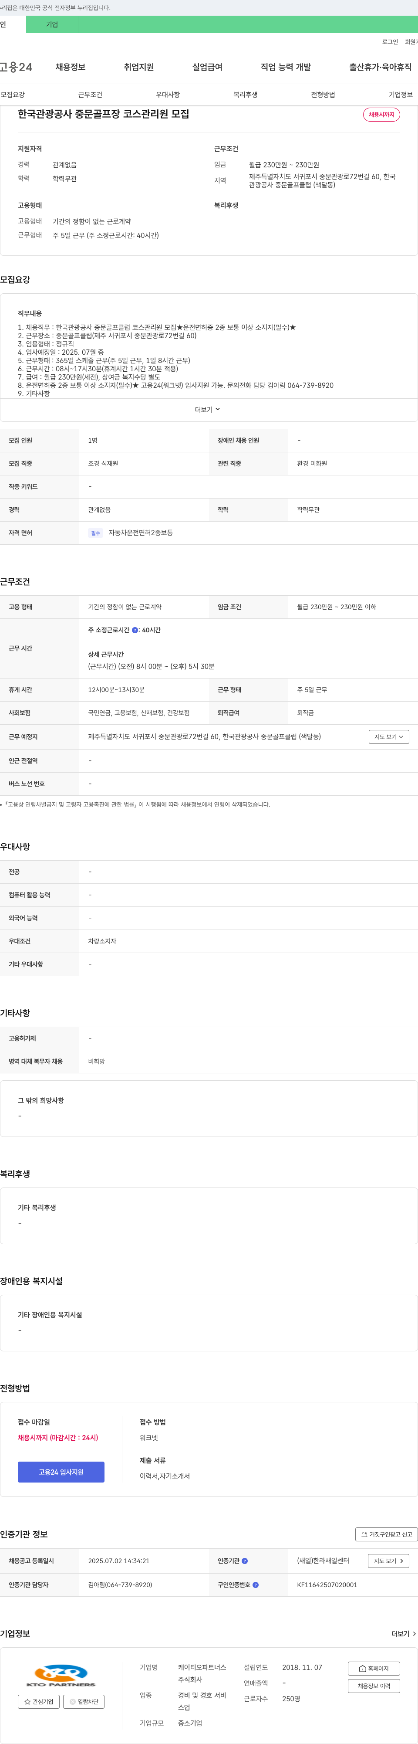The image size is (418, 1744).
Task: Jump to 우대사항 section tab
Action: 168,95
